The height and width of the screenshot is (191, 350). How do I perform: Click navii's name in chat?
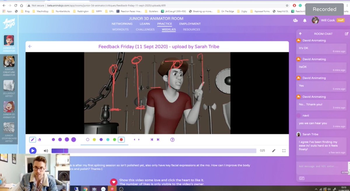click(x=306, y=115)
